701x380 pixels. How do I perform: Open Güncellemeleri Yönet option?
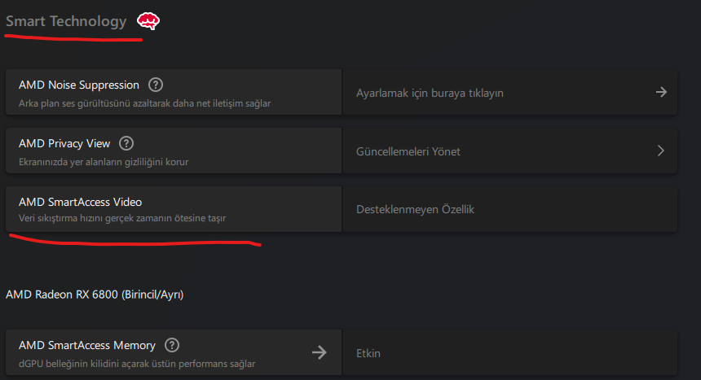tap(408, 151)
